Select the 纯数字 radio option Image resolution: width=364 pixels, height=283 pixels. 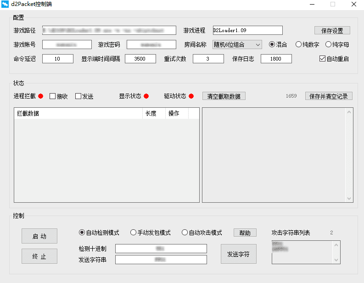[299, 44]
